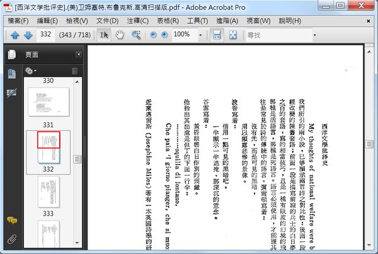Open the comments sidebar panel icon
This screenshot has height=254, width=378.
(x=12, y=221)
